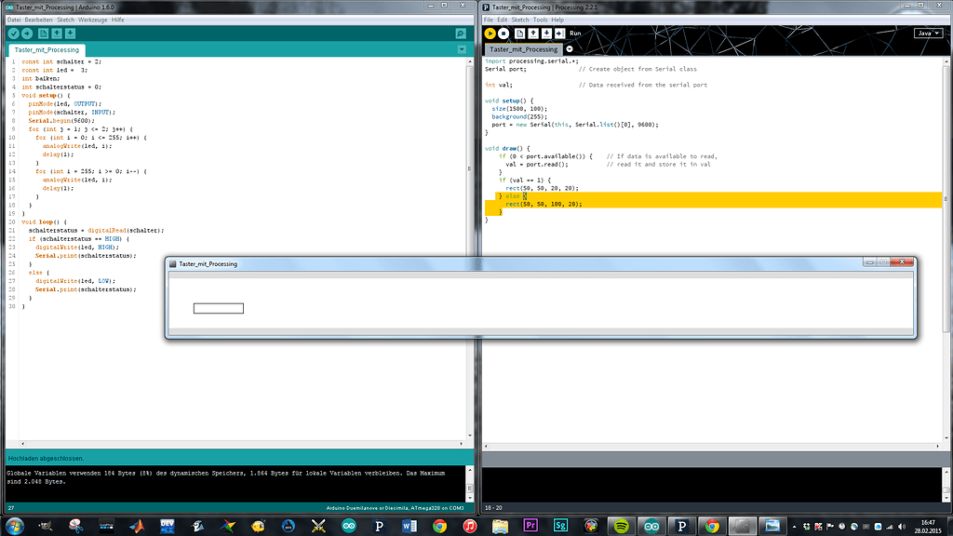Open Dev-C++ from the taskbar
Viewport: 953px width, 536px height.
tap(168, 526)
